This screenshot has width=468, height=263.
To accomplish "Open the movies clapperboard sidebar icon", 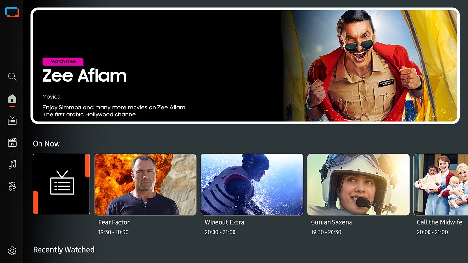I will coord(12,143).
